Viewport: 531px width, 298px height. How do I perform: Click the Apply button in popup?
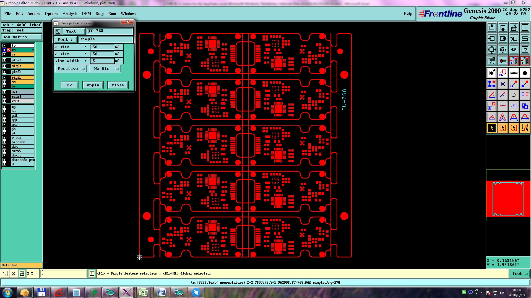click(93, 85)
